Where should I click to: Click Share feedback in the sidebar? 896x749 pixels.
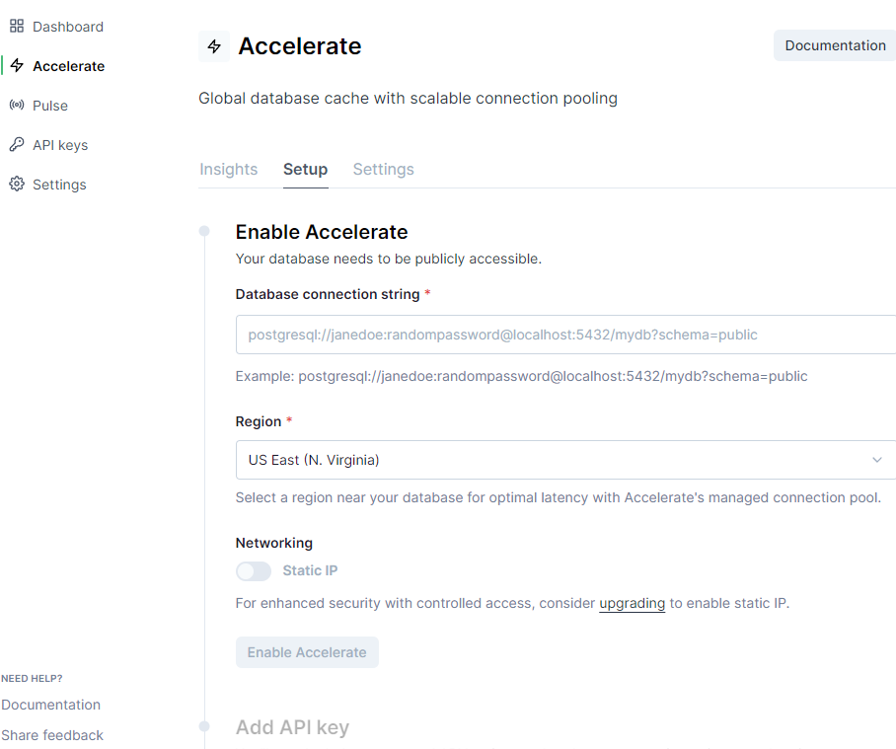52,735
